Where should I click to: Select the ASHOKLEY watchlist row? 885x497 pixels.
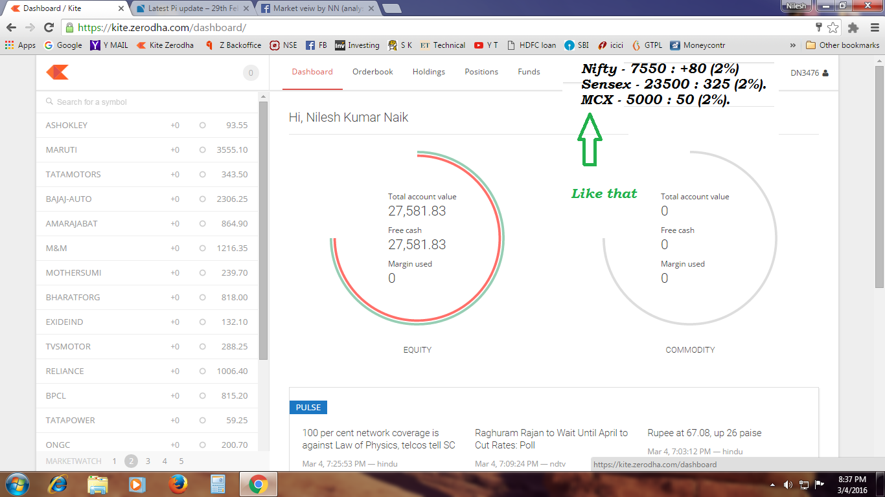point(147,125)
